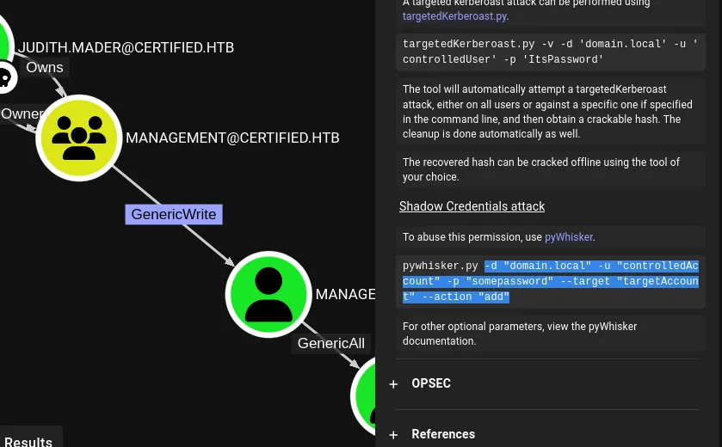Click the GenericAll edge label
722x447 pixels.
click(x=330, y=344)
